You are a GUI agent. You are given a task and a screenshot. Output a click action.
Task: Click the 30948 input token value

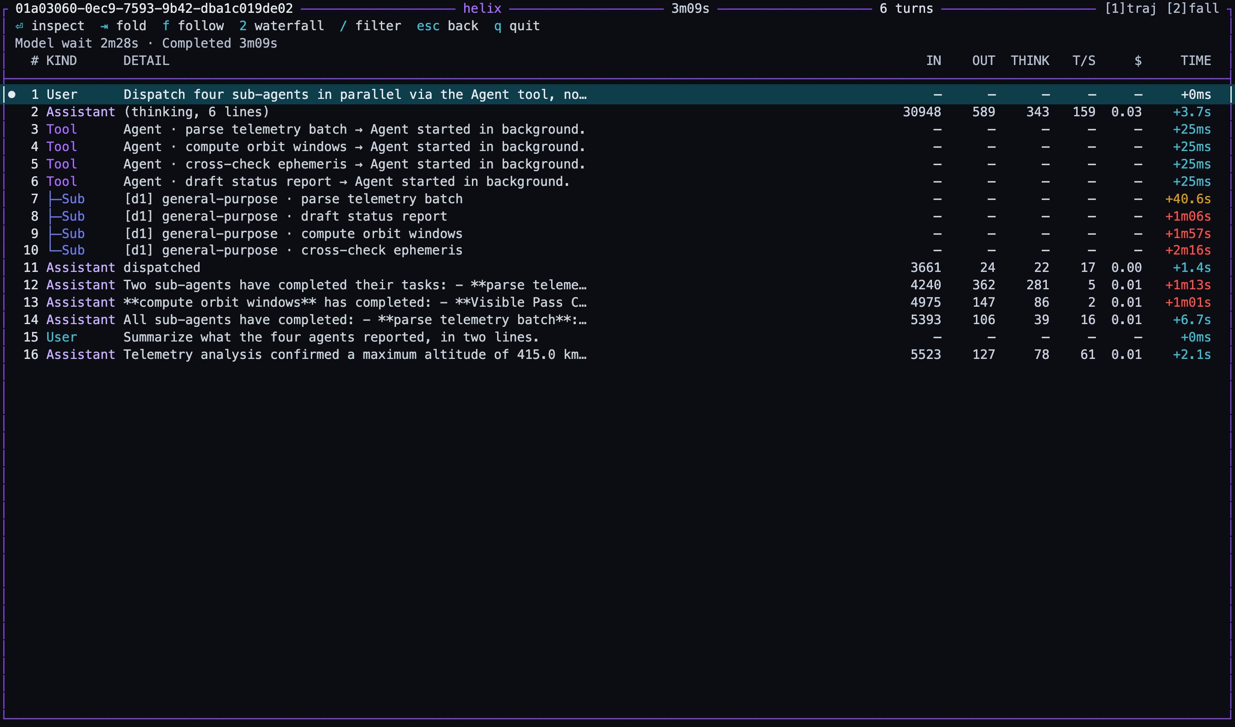click(922, 112)
